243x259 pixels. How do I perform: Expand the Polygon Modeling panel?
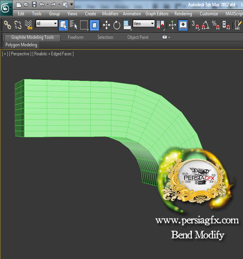coord(21,45)
